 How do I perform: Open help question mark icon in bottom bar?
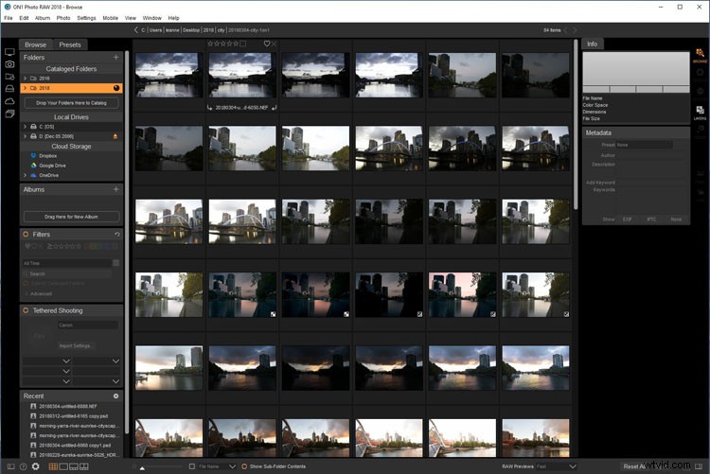[23, 466]
